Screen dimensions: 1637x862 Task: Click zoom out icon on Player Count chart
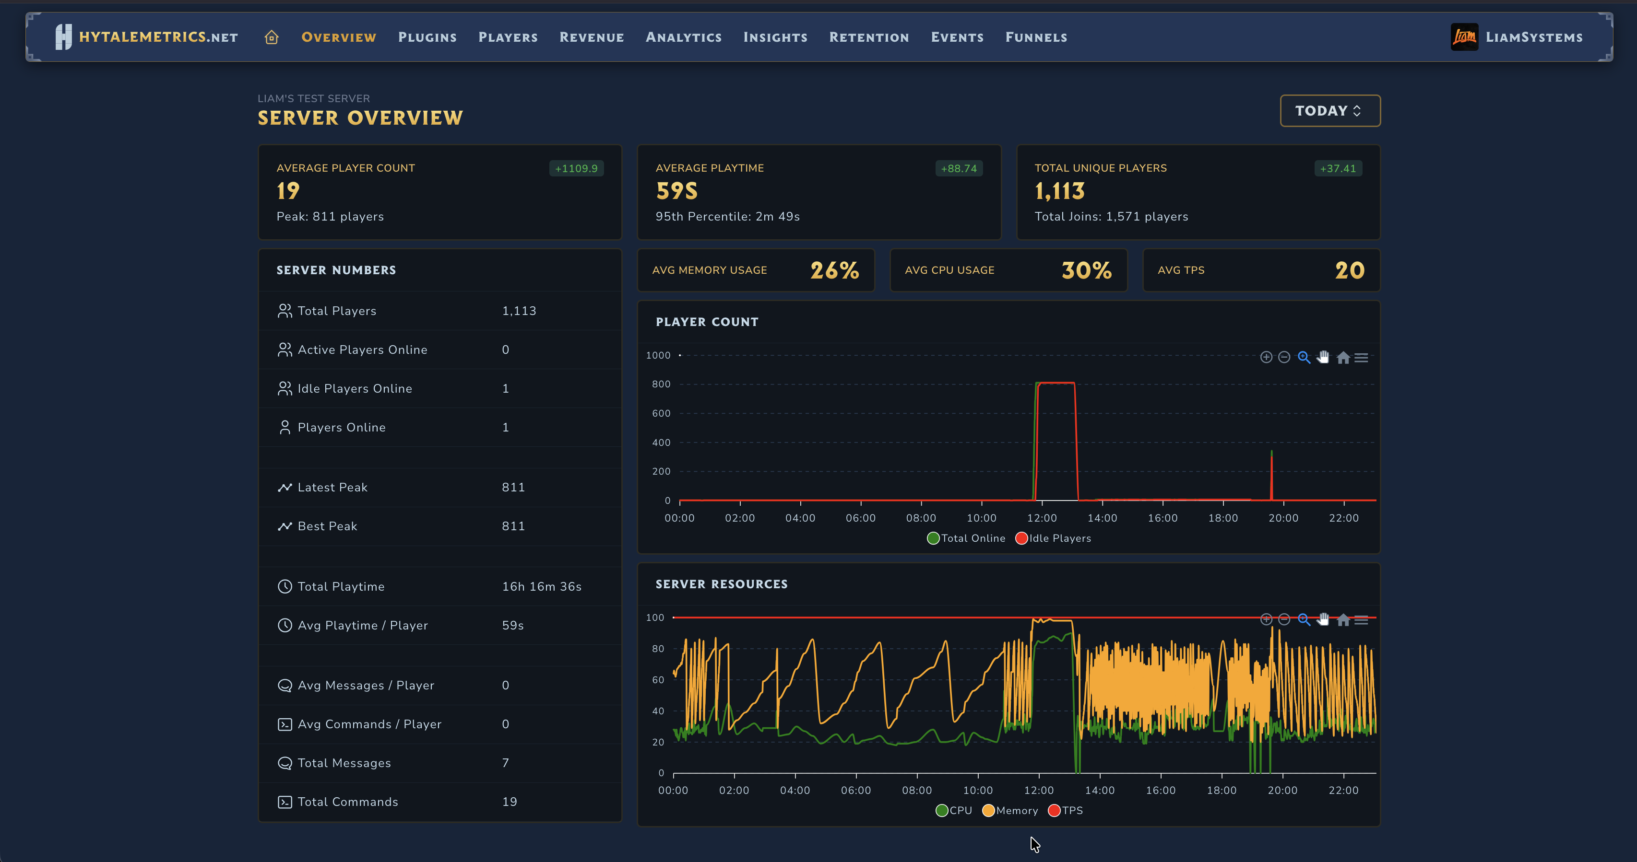[x=1284, y=357]
